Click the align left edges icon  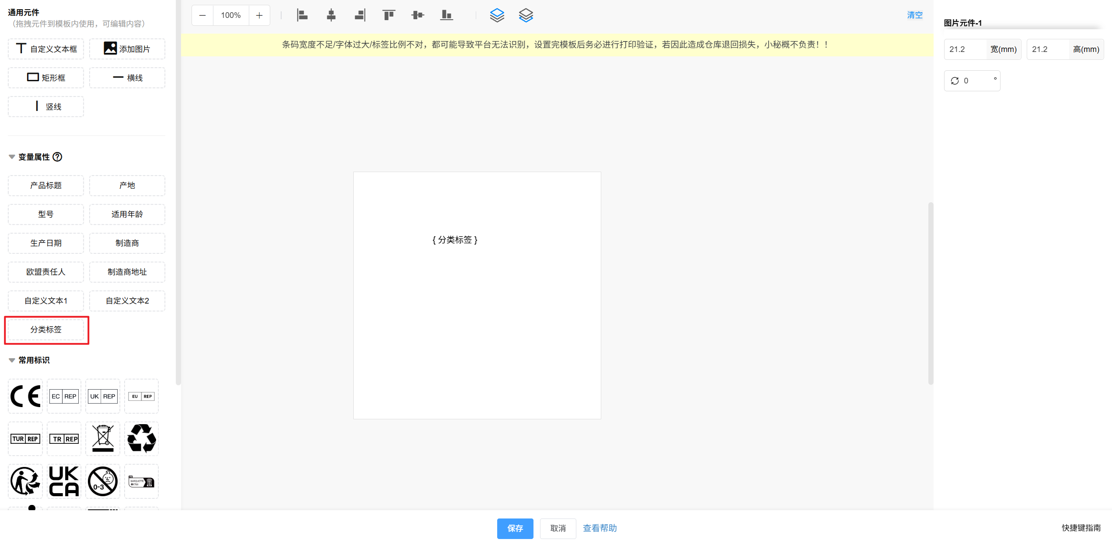click(302, 15)
